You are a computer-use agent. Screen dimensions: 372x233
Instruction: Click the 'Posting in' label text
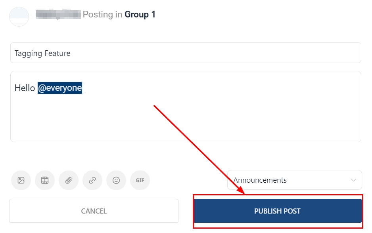tap(103, 15)
